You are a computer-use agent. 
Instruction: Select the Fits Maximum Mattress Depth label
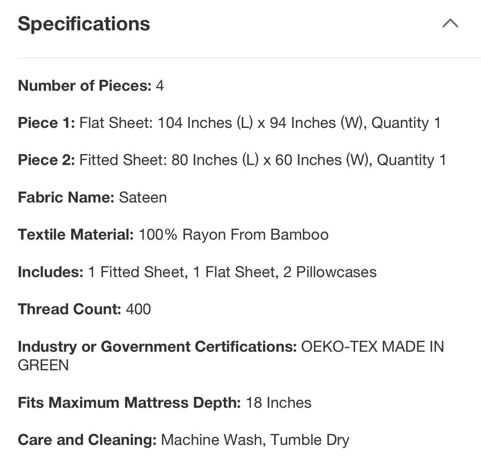click(129, 402)
